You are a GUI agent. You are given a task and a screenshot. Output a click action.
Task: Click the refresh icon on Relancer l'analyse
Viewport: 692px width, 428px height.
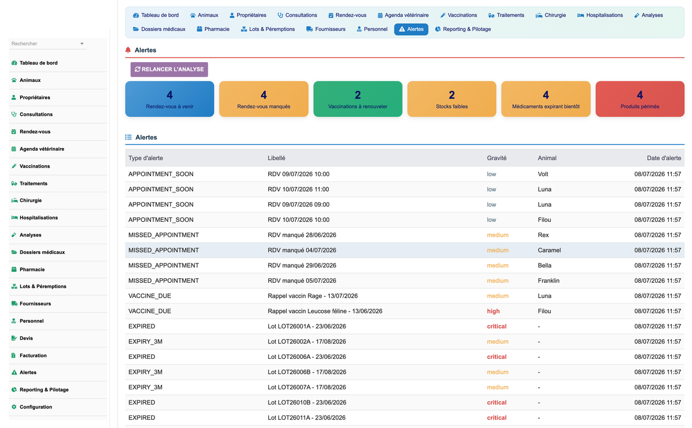click(x=138, y=69)
